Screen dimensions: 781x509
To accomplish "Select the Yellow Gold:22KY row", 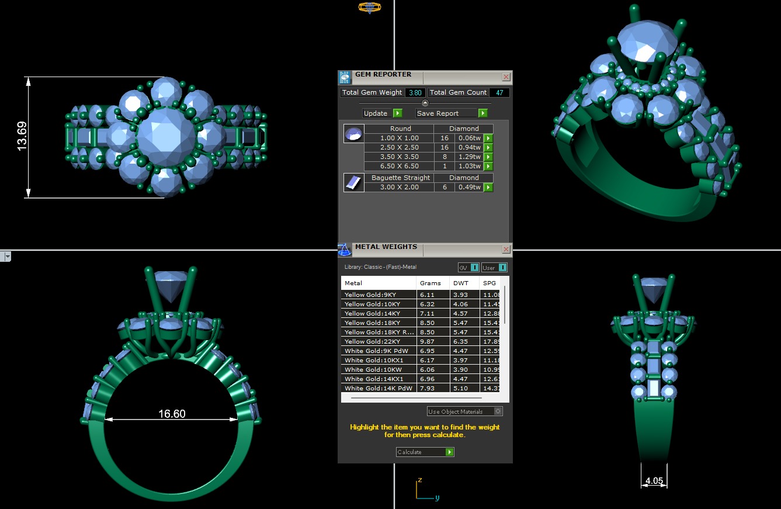I will [x=421, y=341].
